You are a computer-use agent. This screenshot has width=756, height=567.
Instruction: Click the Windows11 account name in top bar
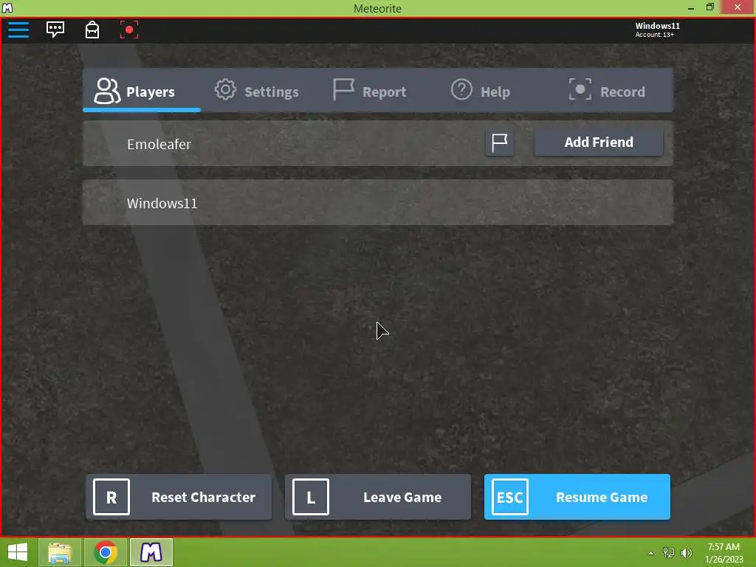[x=657, y=26]
